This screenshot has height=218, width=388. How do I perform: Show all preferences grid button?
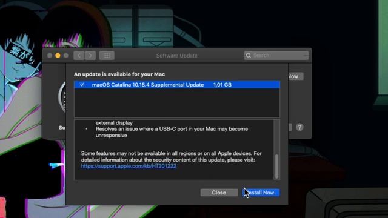pos(107,56)
